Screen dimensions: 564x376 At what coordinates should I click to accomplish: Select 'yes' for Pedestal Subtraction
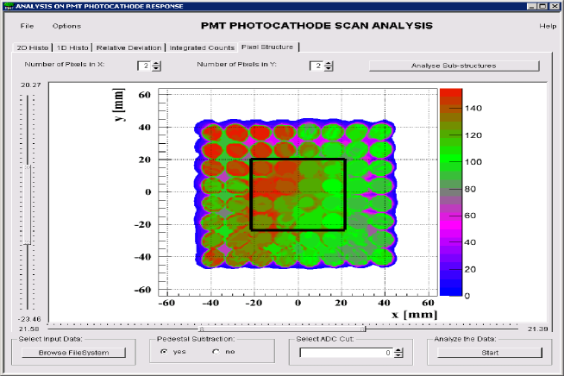point(165,353)
